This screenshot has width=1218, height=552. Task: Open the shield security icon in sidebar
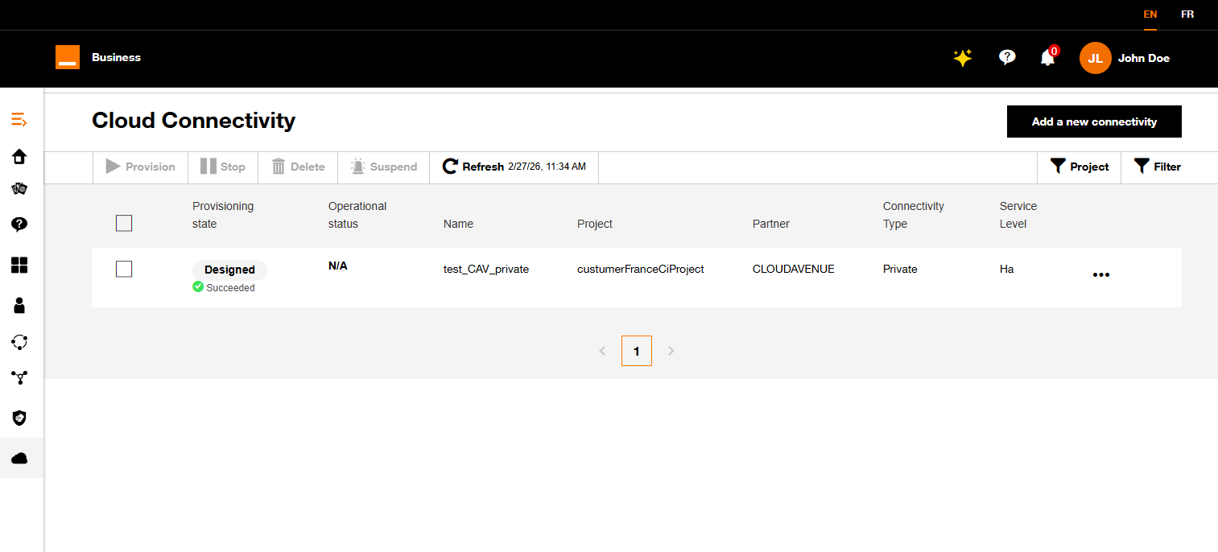click(19, 418)
